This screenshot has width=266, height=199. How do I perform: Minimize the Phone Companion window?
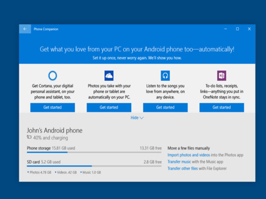pos(225,29)
